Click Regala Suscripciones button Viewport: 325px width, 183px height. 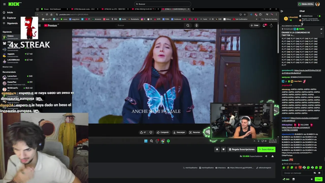click(242, 149)
